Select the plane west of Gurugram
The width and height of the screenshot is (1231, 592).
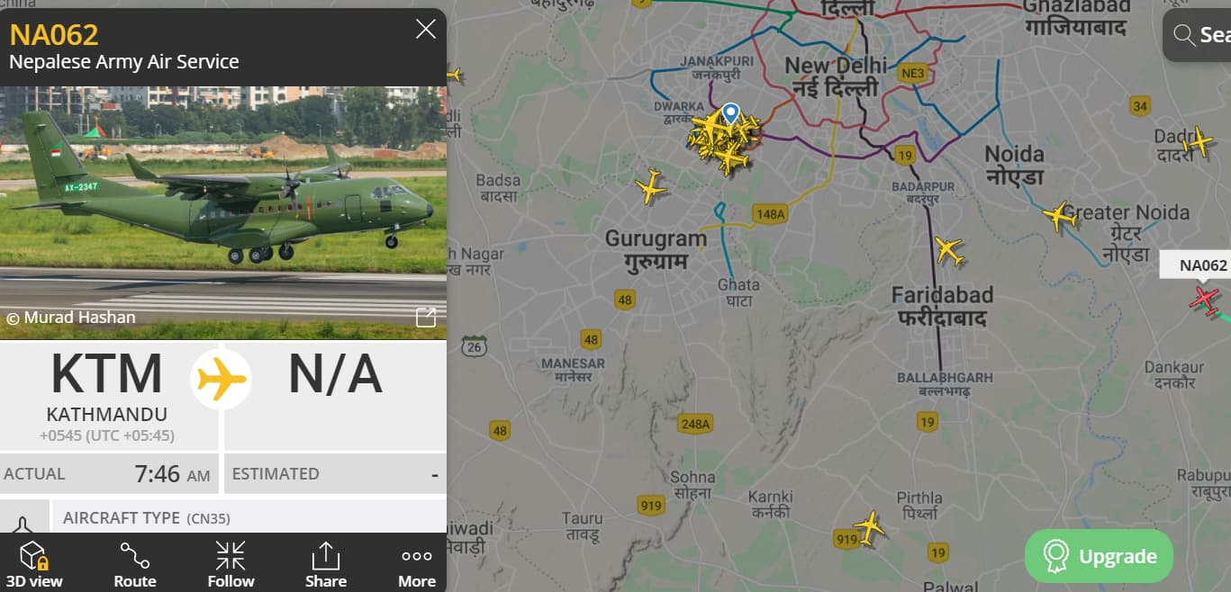650,186
